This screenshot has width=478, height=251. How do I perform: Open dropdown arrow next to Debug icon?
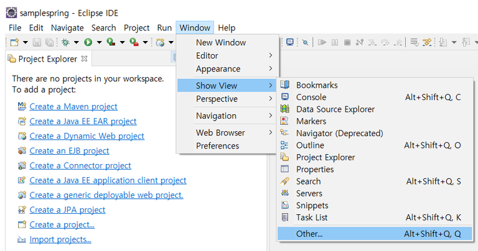click(x=76, y=42)
